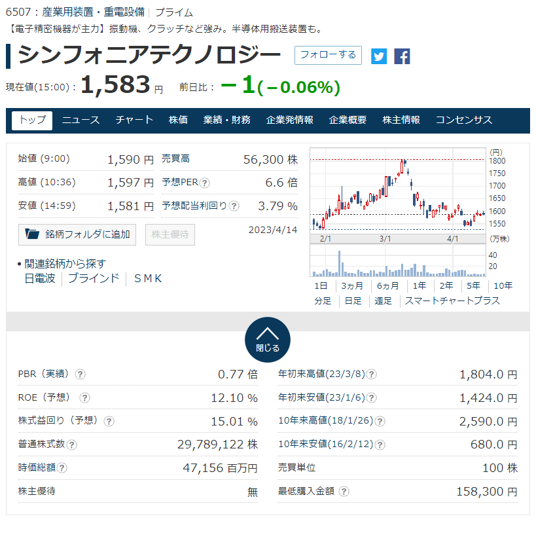Screen dimensions: 536x546
Task: Switch to the ニュース tab
Action: (x=80, y=120)
